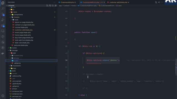Expand the tests folder
The image size is (177, 99).
click(x=14, y=71)
